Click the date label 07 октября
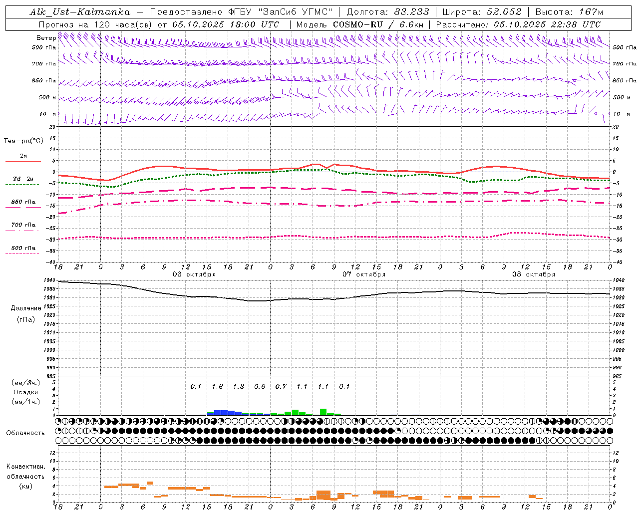This screenshot has height=511, width=639. click(x=364, y=274)
